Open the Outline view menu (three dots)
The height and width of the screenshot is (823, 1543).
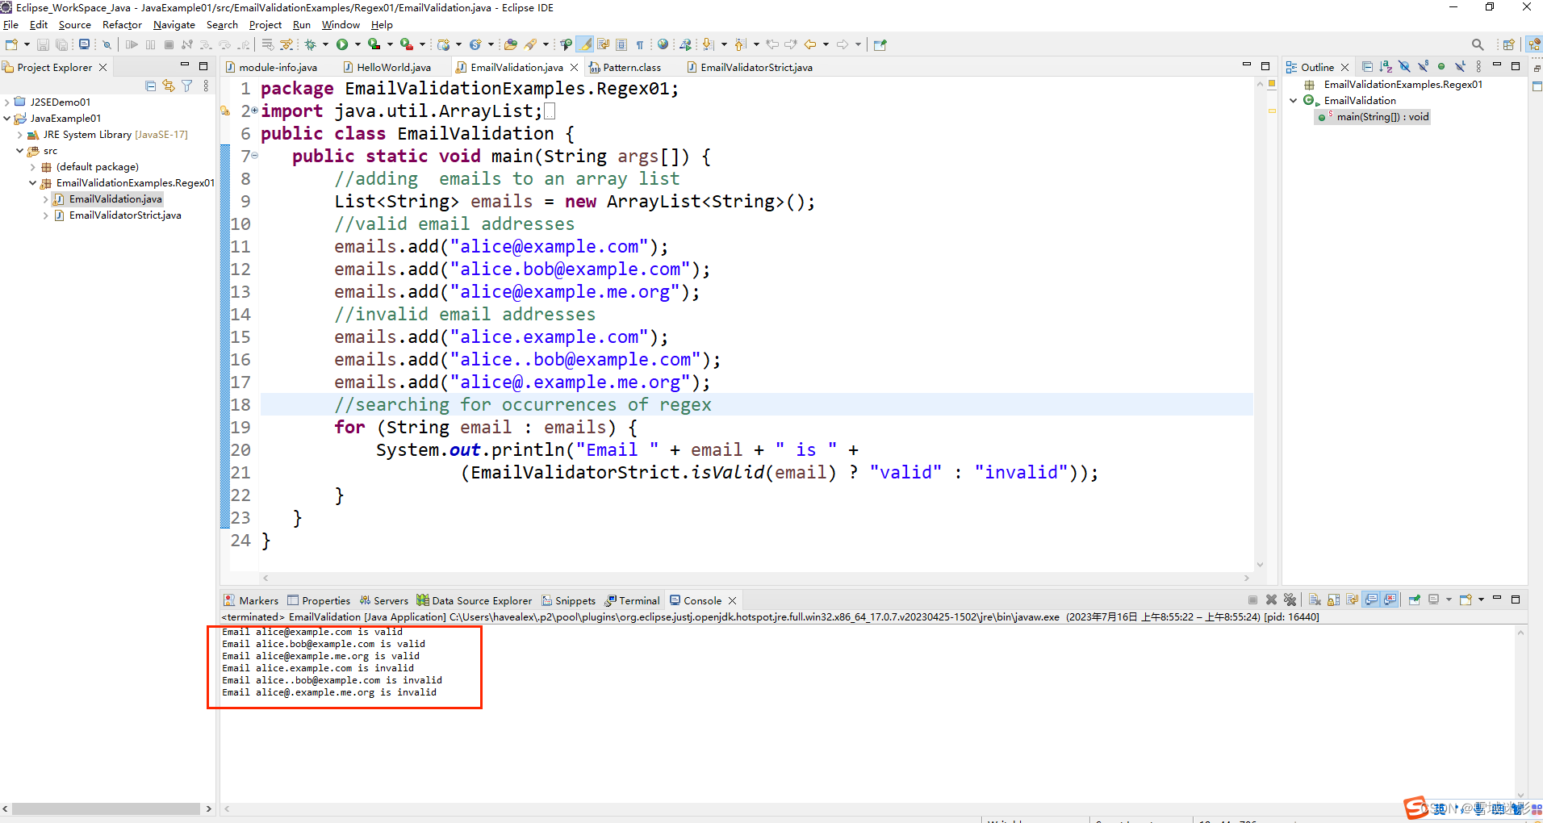pyautogui.click(x=1478, y=67)
